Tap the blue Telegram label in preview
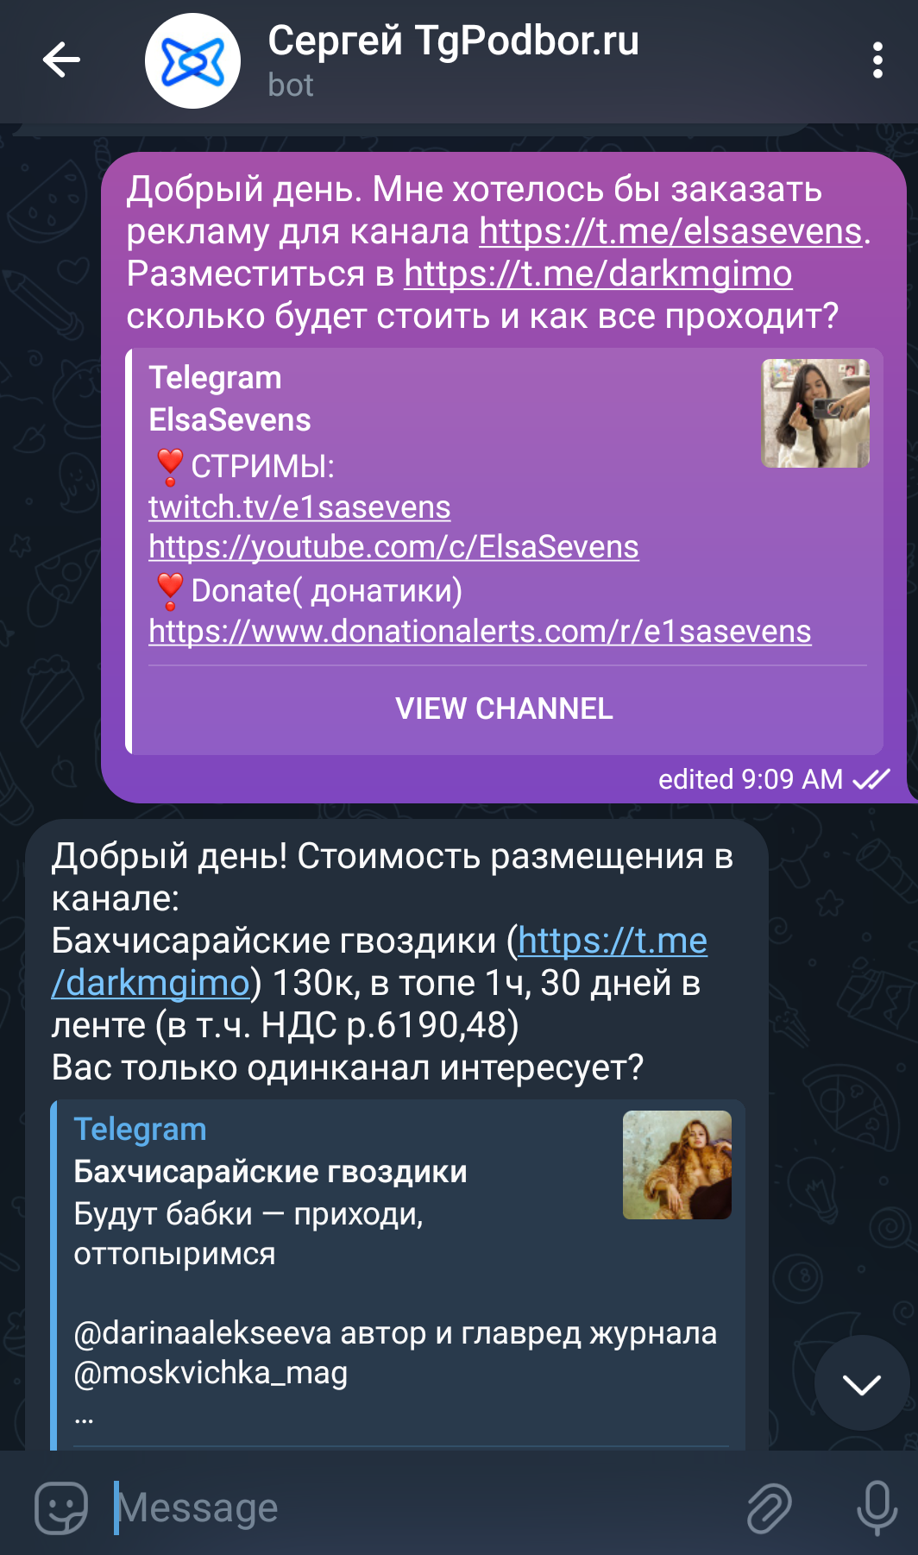Image resolution: width=918 pixels, height=1555 pixels. click(140, 1129)
